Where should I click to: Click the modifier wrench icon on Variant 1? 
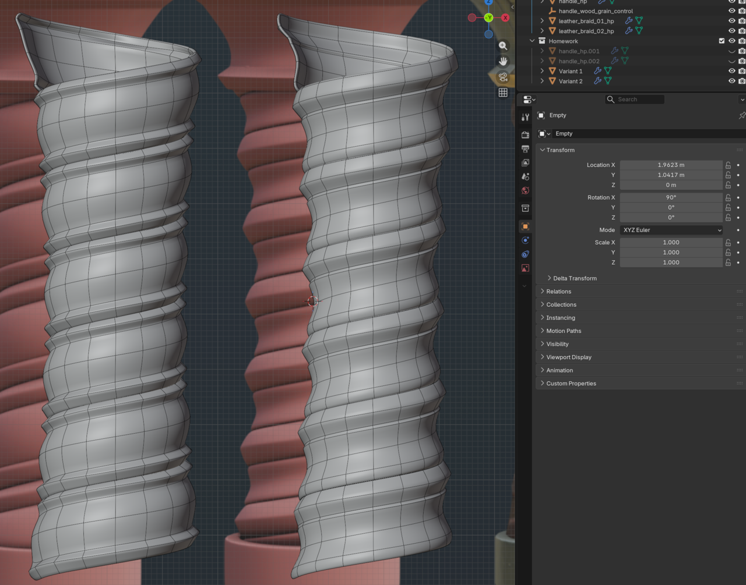pos(597,71)
